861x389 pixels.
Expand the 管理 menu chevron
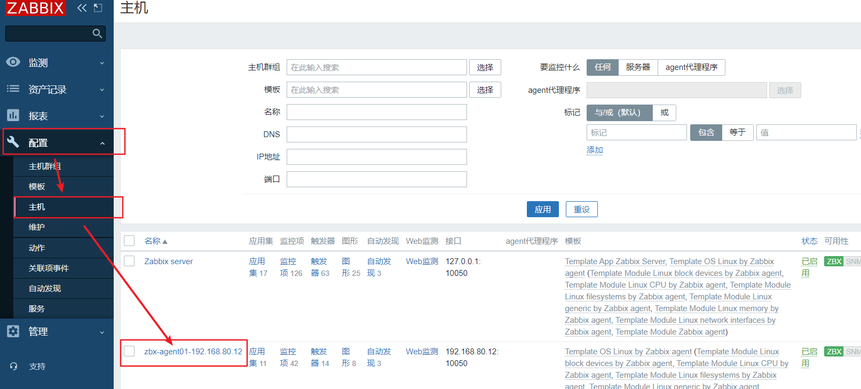(x=102, y=332)
